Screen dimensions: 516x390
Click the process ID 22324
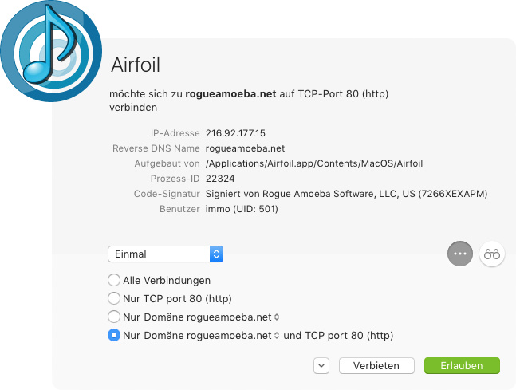click(x=220, y=179)
